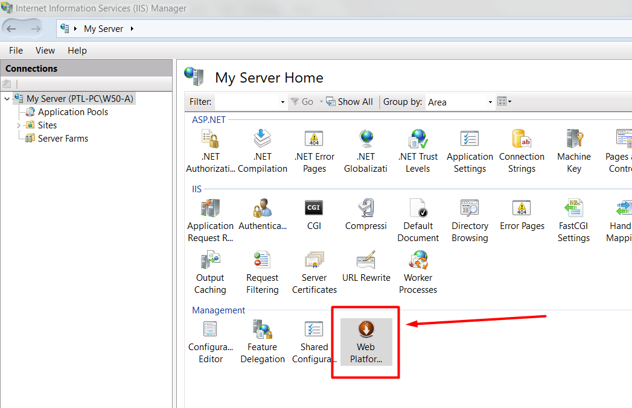Image resolution: width=632 pixels, height=408 pixels.
Task: Open the view mode dropdown button
Action: pyautogui.click(x=505, y=101)
